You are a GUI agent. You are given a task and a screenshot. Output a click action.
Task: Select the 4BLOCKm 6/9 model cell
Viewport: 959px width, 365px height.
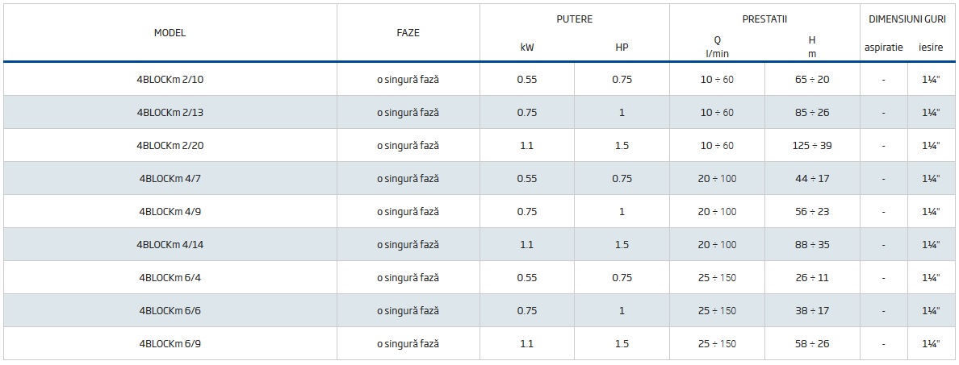(170, 344)
